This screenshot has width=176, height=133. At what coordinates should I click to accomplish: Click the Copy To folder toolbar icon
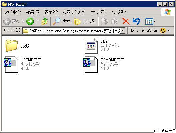[x=115, y=21]
